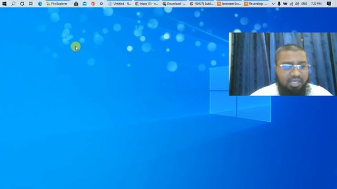
Task: Switch to Icecream Screen Recorder window
Action: pos(229,4)
